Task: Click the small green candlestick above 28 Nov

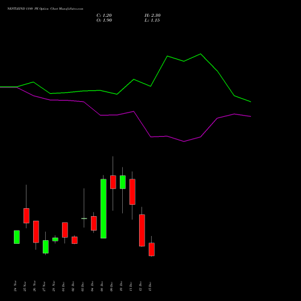Action: 55,240
